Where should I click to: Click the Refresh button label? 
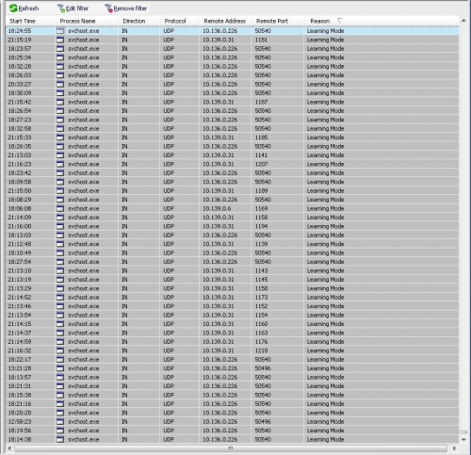28,8
